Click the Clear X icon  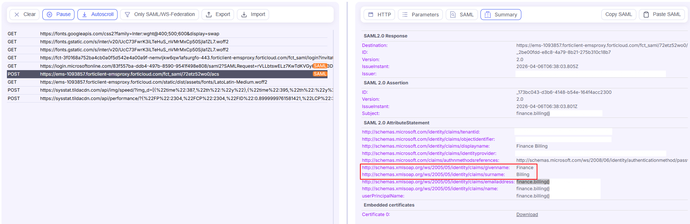coord(17,15)
